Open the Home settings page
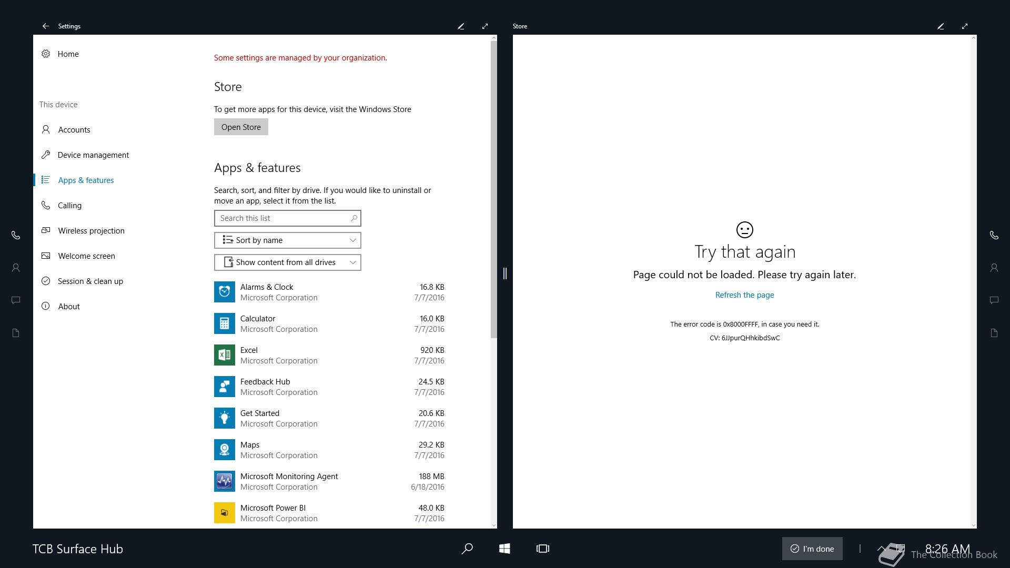 (68, 54)
